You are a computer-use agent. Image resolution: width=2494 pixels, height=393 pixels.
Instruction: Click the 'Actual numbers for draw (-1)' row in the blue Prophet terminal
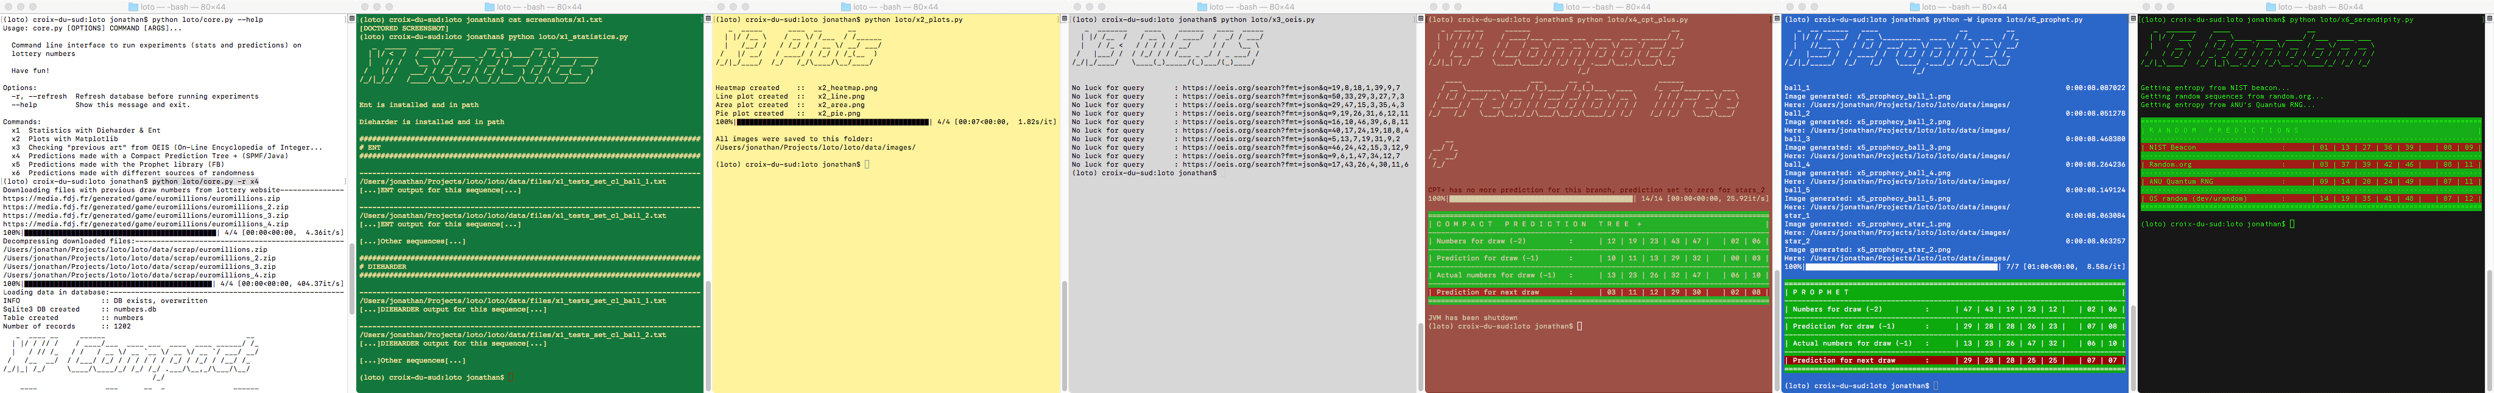pos(1956,343)
